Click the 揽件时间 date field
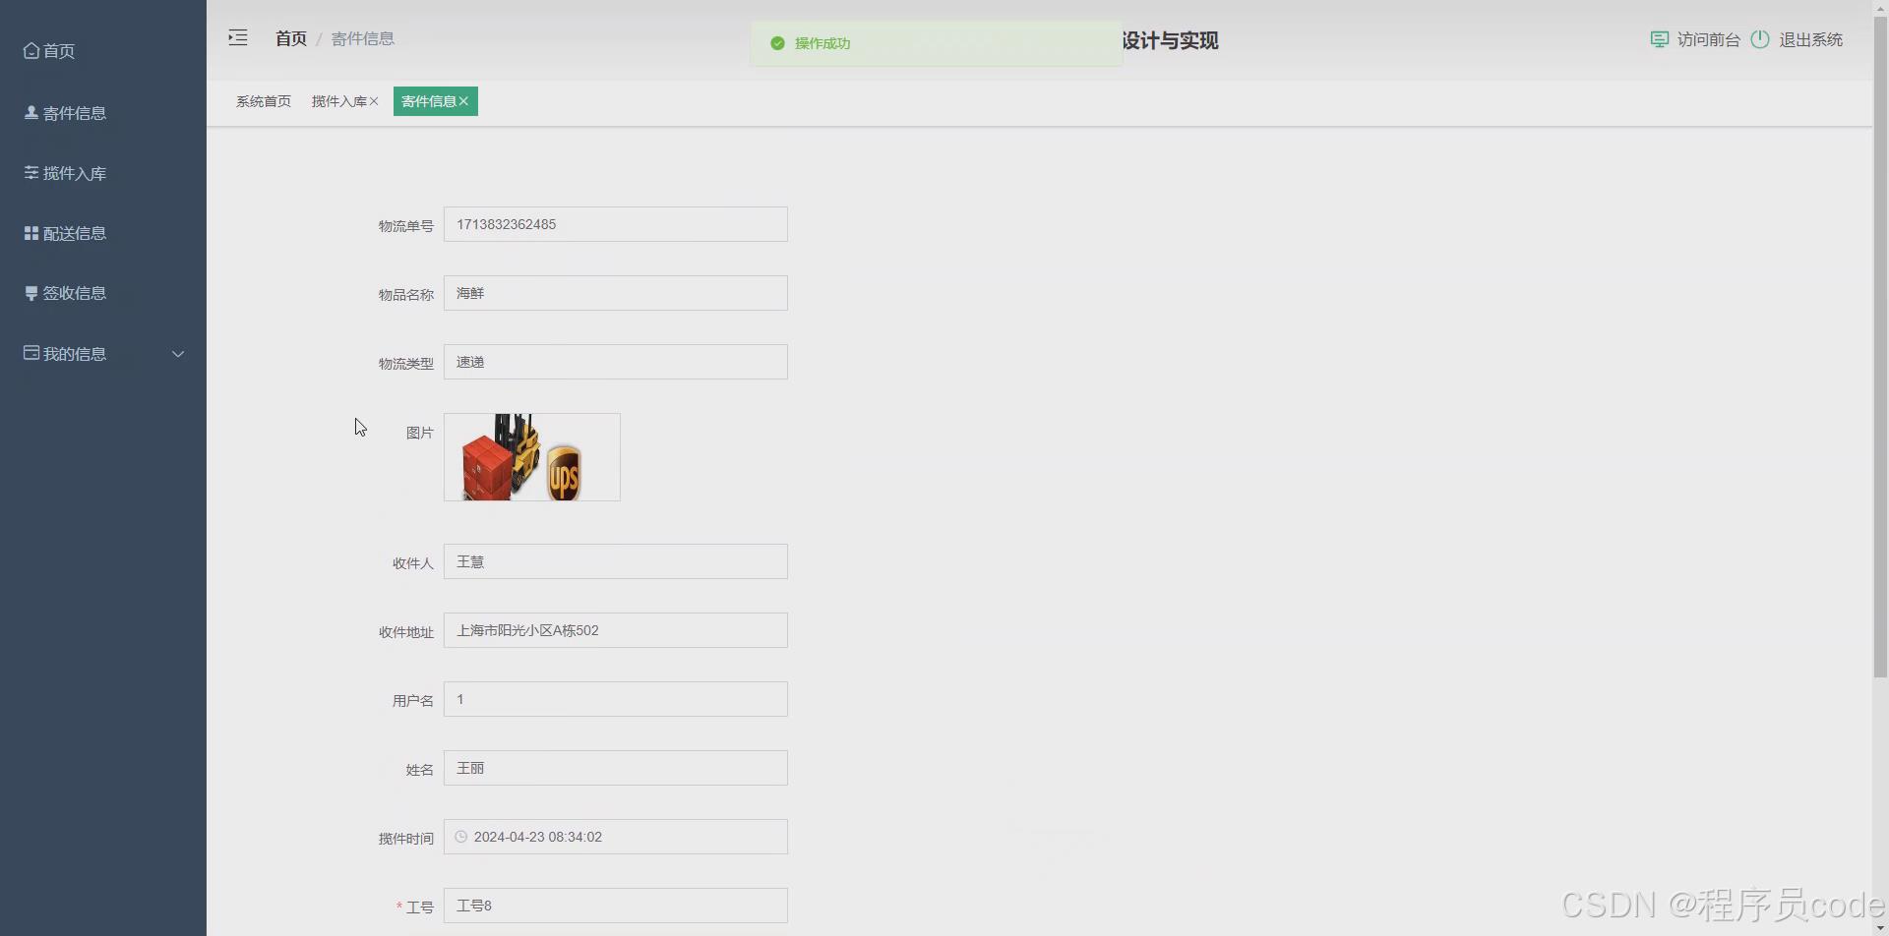 coord(616,837)
